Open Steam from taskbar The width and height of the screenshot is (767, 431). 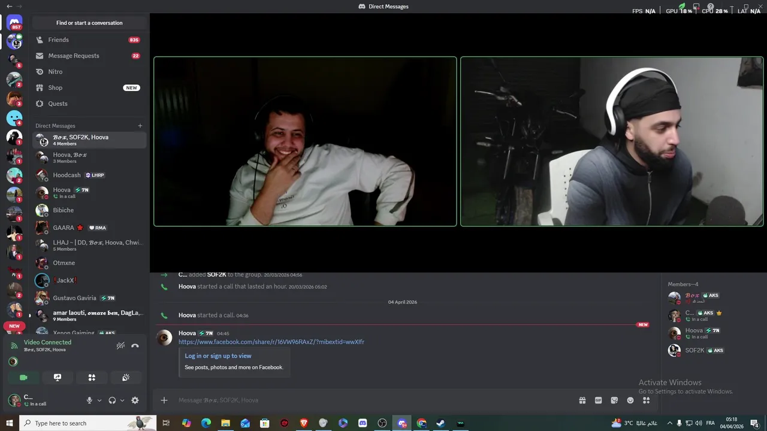(x=440, y=423)
